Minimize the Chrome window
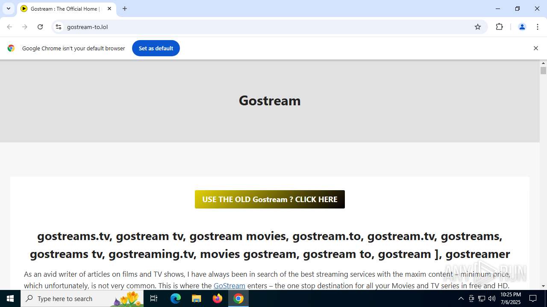This screenshot has height=307, width=547. [x=498, y=9]
